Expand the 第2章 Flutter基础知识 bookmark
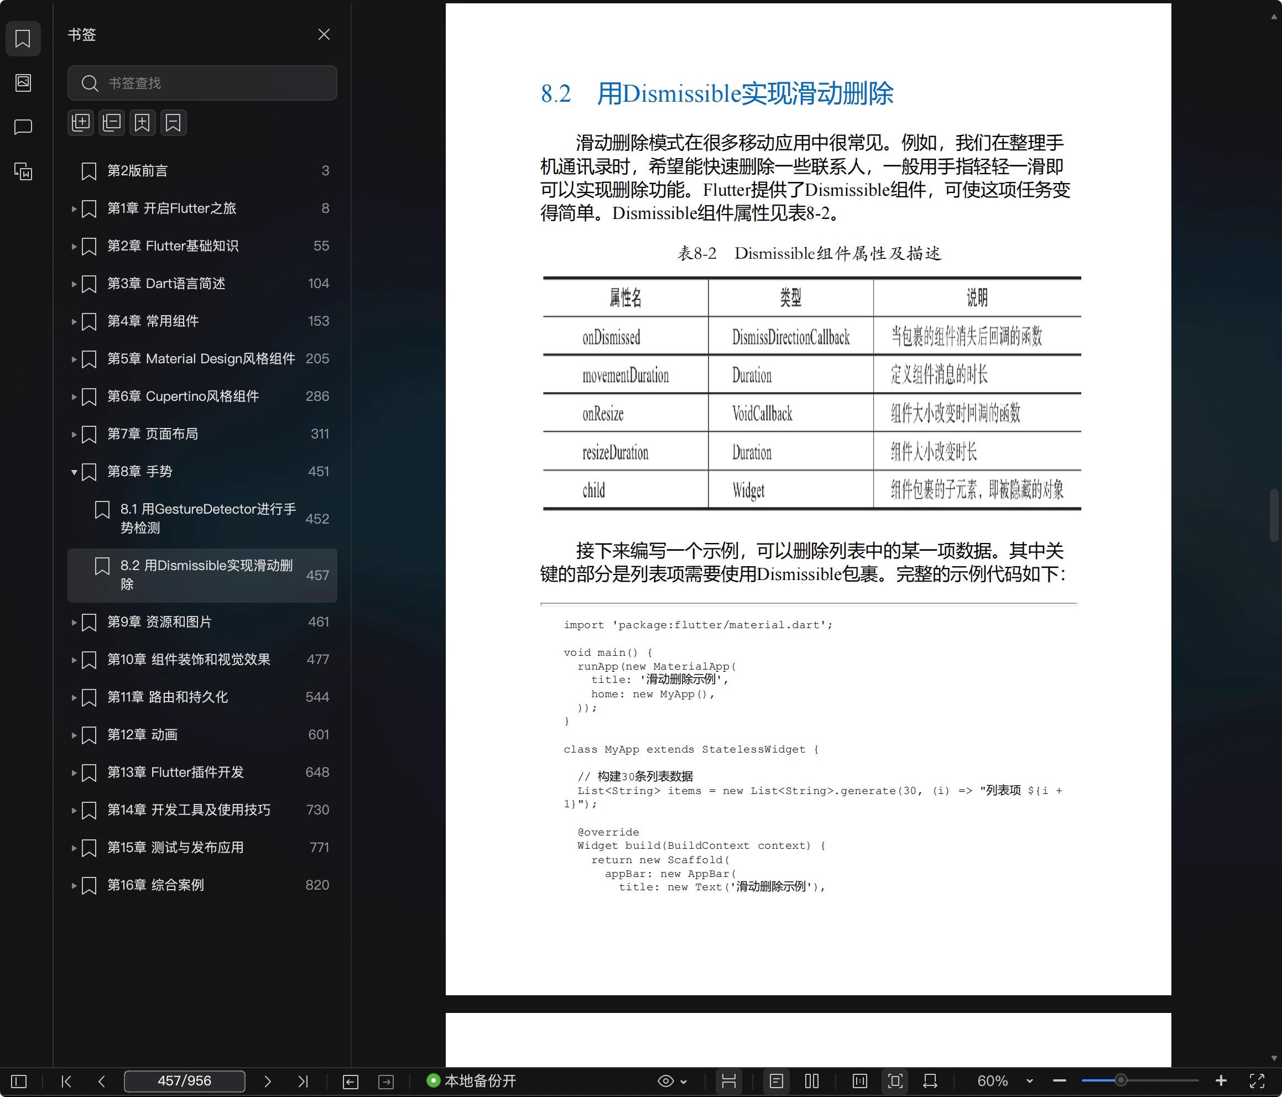1282x1097 pixels. pyautogui.click(x=74, y=246)
